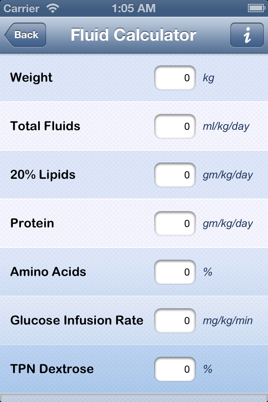This screenshot has height=402, width=268.
Task: Open the info page via the i icon
Action: pos(247,35)
